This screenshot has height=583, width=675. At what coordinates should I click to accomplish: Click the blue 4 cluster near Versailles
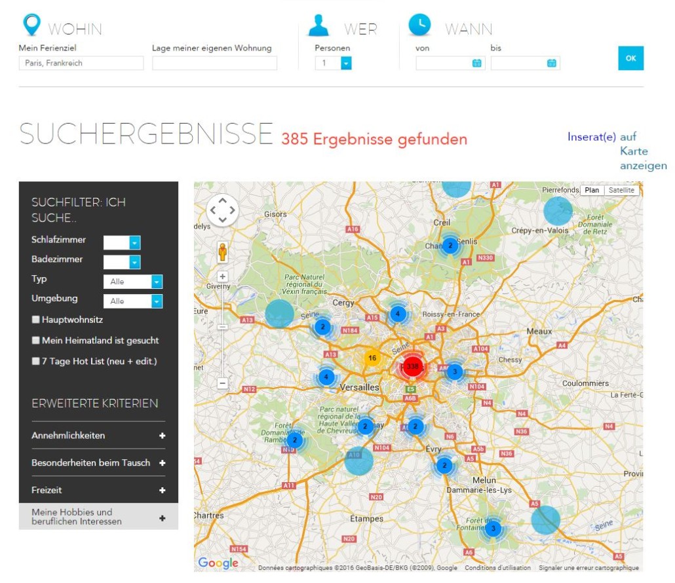click(326, 377)
